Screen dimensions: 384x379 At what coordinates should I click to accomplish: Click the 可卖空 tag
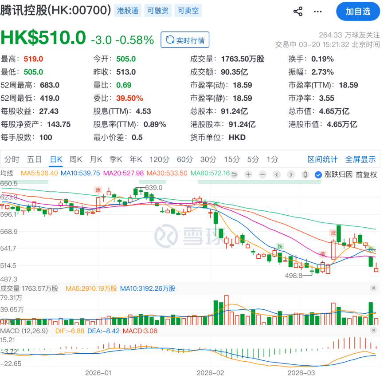point(188,11)
